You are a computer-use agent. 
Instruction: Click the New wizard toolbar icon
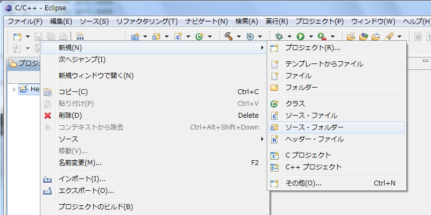click(18, 37)
